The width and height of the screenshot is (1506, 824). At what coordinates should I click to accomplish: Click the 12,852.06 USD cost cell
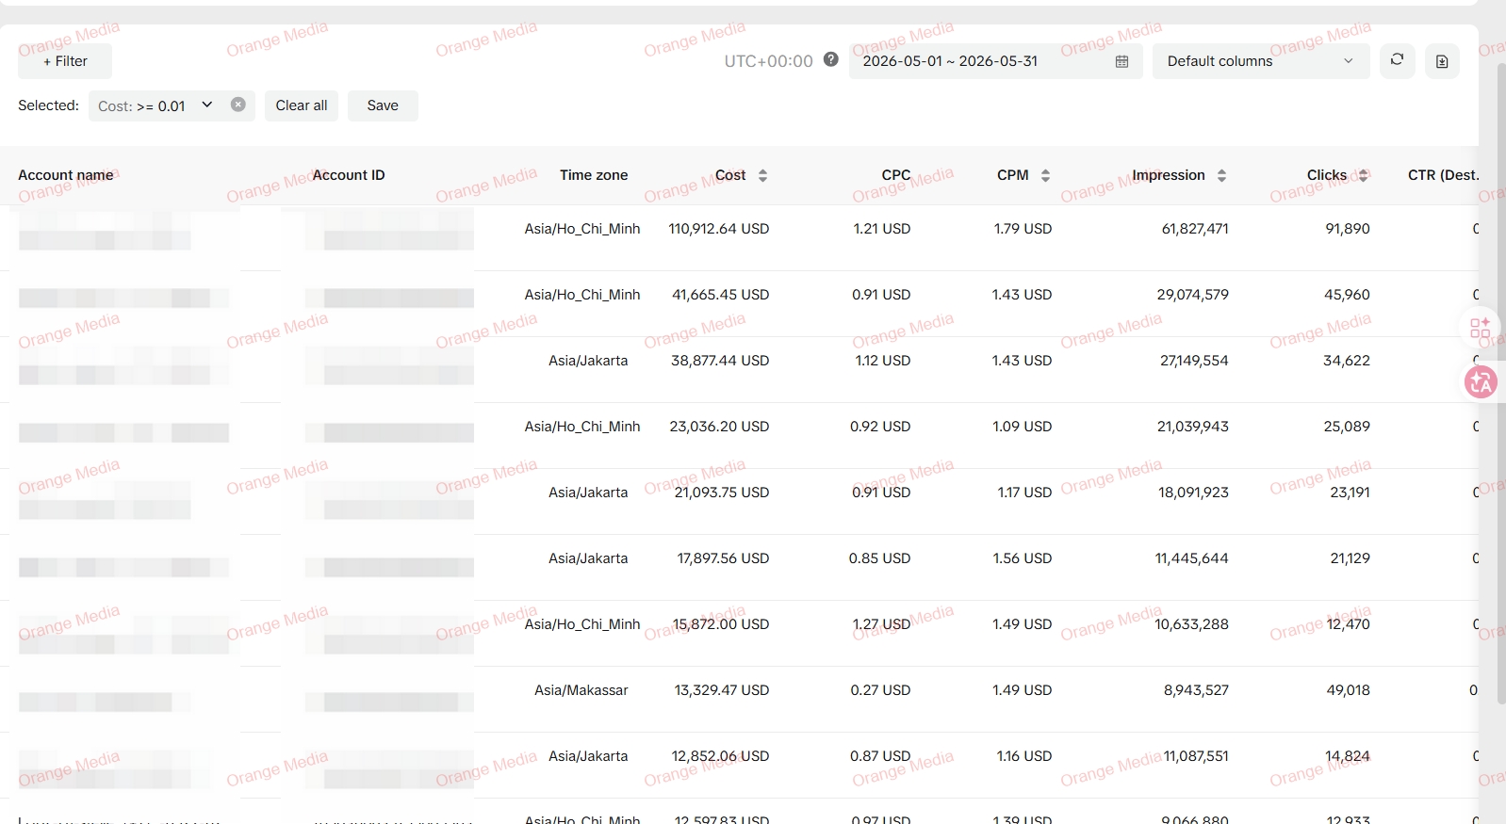[721, 756]
